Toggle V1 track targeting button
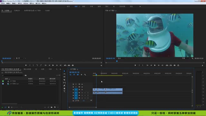The height and width of the screenshot is (116, 206). [x=76, y=90]
